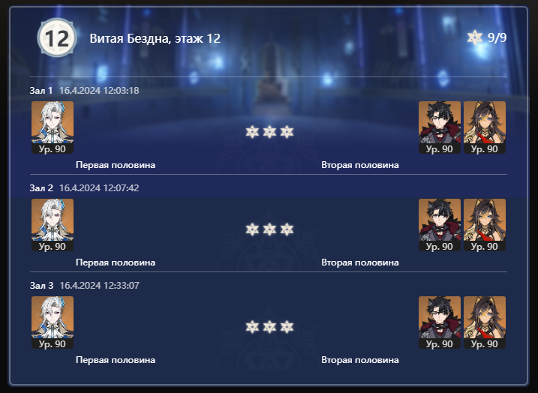
Task: Click Зал 2 timestamp 12:07:42
Action: (x=99, y=188)
